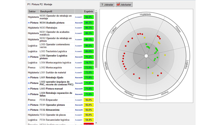The height and width of the screenshot is (125, 221).
Task: Click the green 82,2% result cell
Action: tap(89, 17)
